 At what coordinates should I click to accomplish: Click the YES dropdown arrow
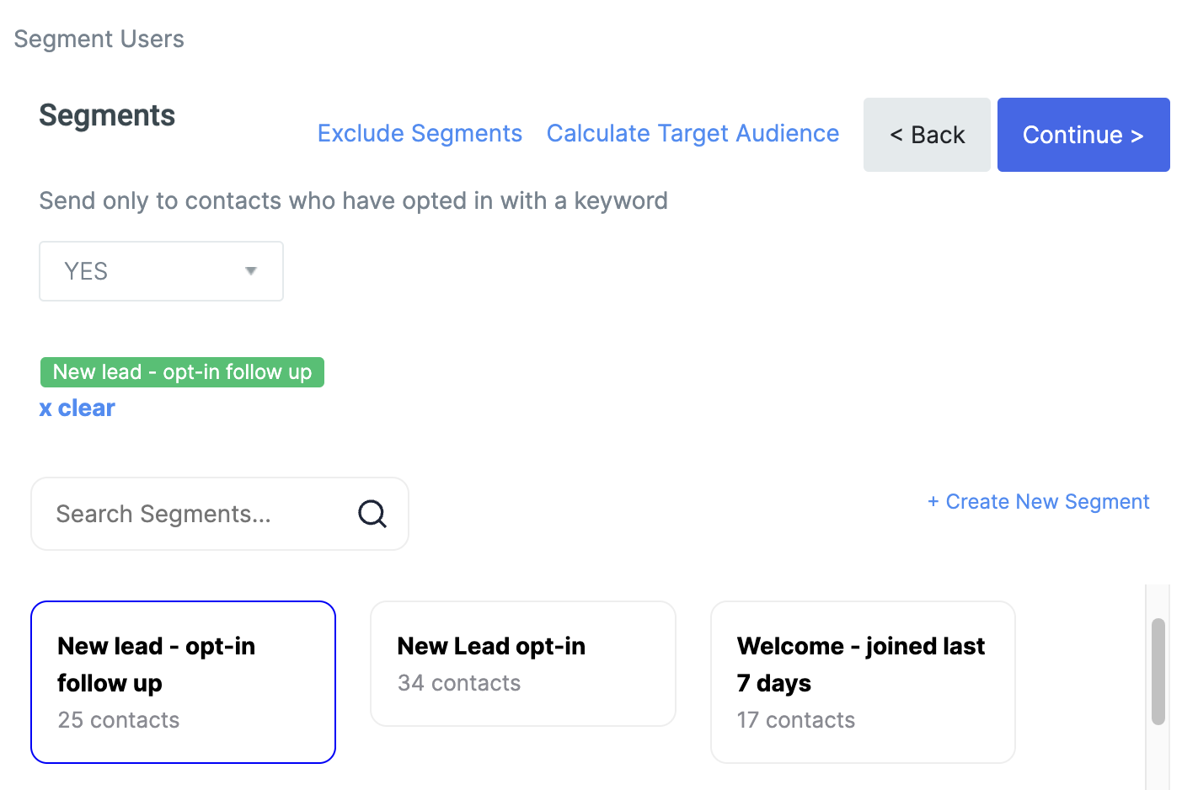[x=250, y=271]
